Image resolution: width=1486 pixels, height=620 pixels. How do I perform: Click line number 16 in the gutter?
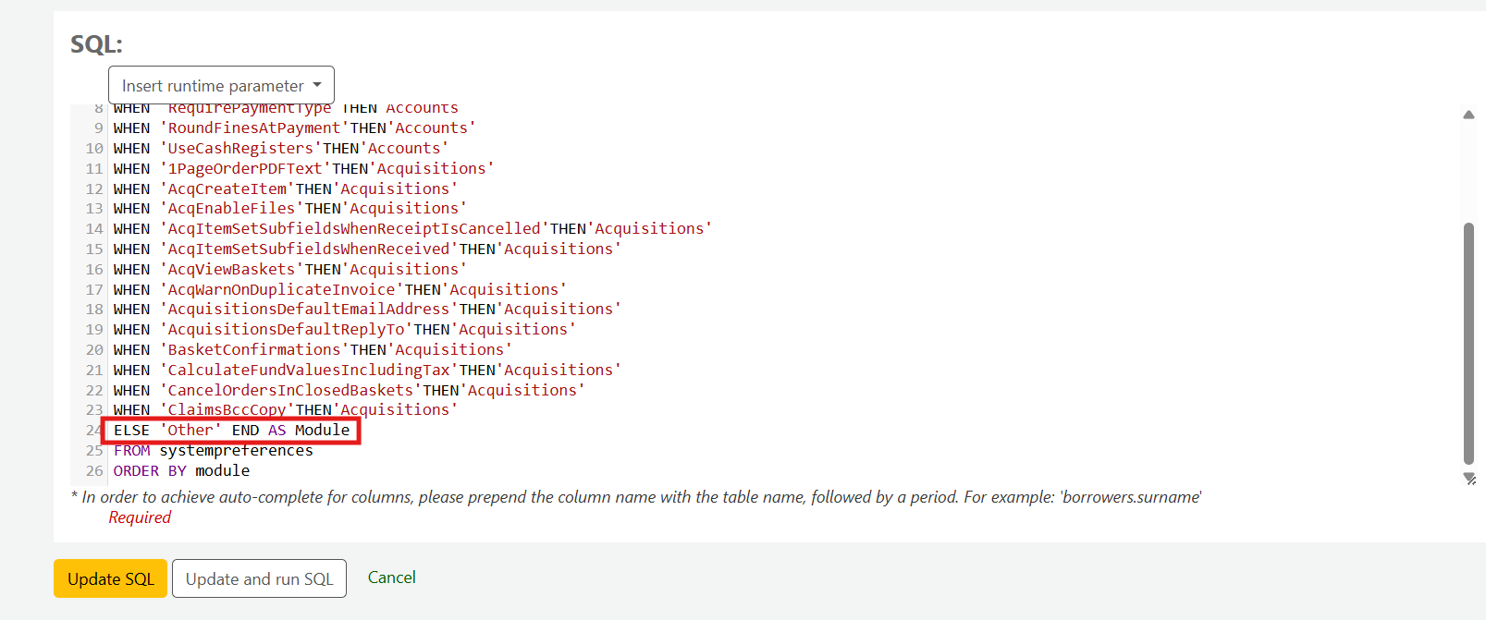[x=94, y=270]
